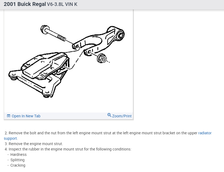224x172 pixels.
Task: Click the 'Splitting' condition item
Action: (17, 160)
